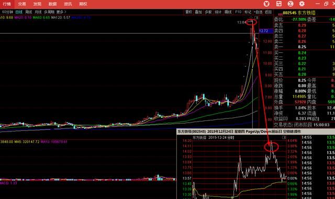Open the 发现 menu tab
Viewport: 335px width, 199px height.
tap(37, 4)
